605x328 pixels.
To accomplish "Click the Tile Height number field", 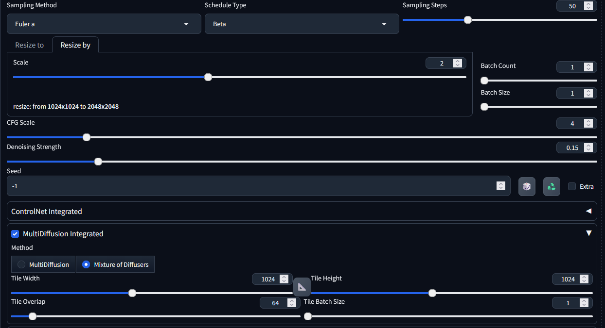I will coord(572,279).
